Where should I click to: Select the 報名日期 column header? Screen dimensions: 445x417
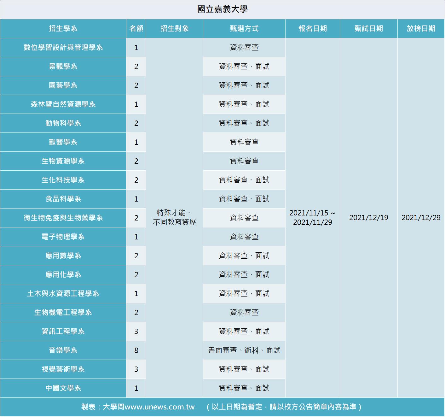tap(313, 29)
